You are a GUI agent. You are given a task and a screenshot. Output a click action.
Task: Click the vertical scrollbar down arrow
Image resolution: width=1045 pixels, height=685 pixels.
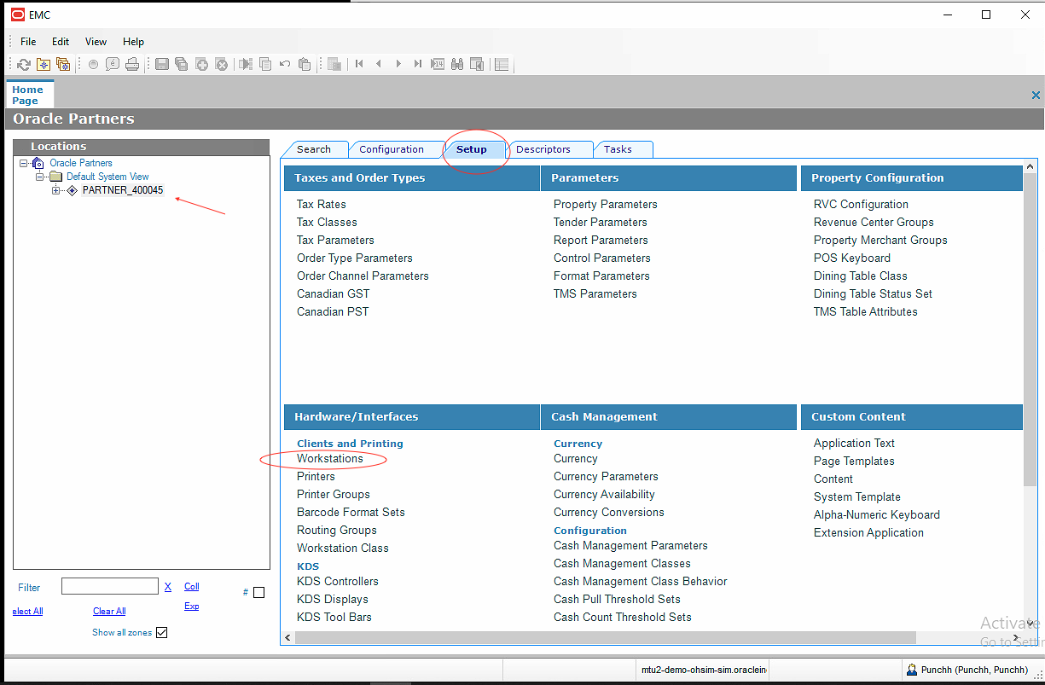[x=1031, y=624]
